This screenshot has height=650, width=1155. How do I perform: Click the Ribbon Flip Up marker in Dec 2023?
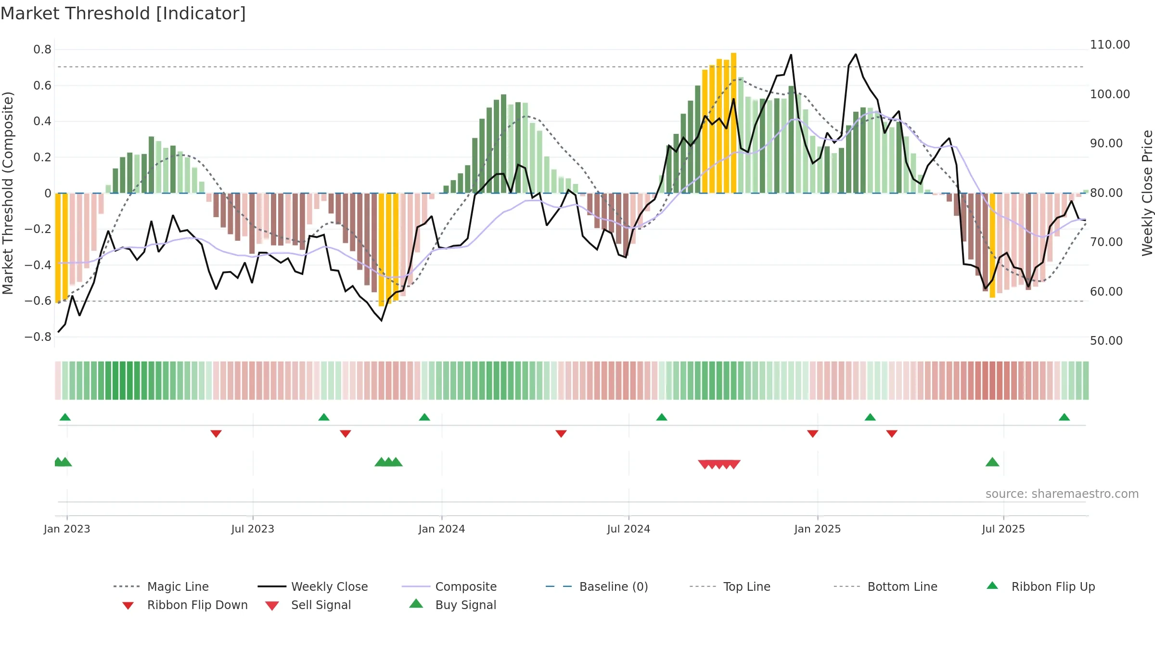pos(424,417)
